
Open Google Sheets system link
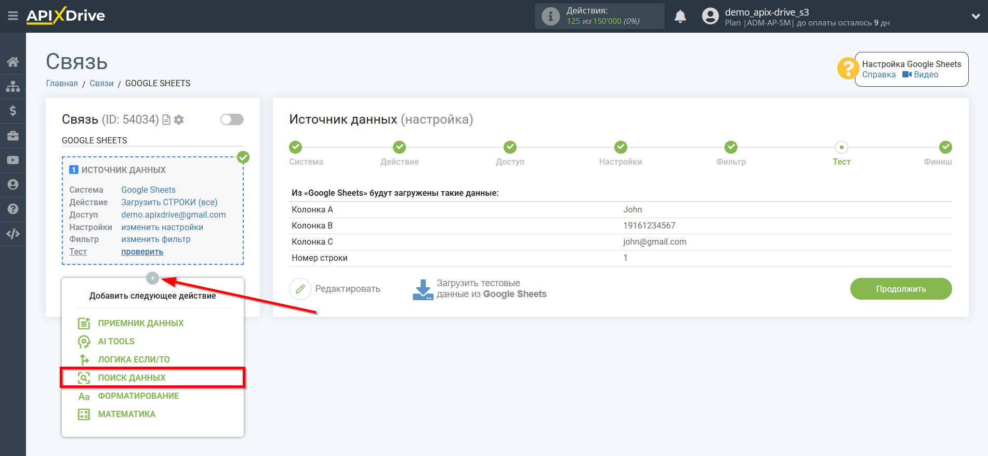[x=149, y=190]
